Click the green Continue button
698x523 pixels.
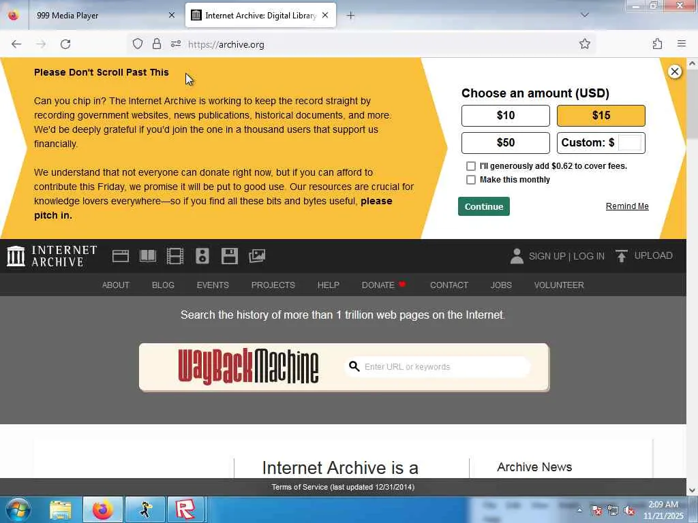point(484,206)
